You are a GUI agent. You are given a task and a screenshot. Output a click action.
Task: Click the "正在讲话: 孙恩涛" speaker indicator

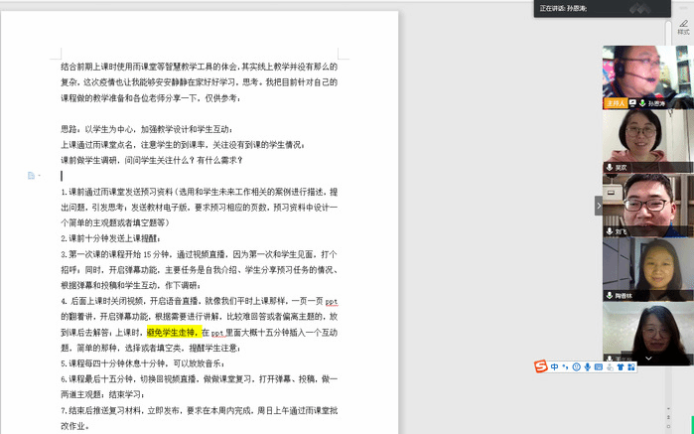[563, 8]
